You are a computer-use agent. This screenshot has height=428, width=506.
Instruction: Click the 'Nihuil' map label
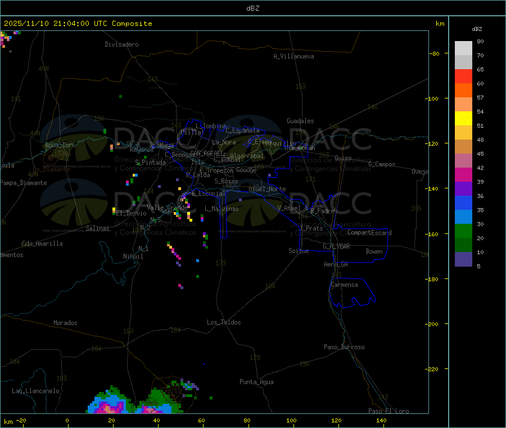tap(133, 256)
